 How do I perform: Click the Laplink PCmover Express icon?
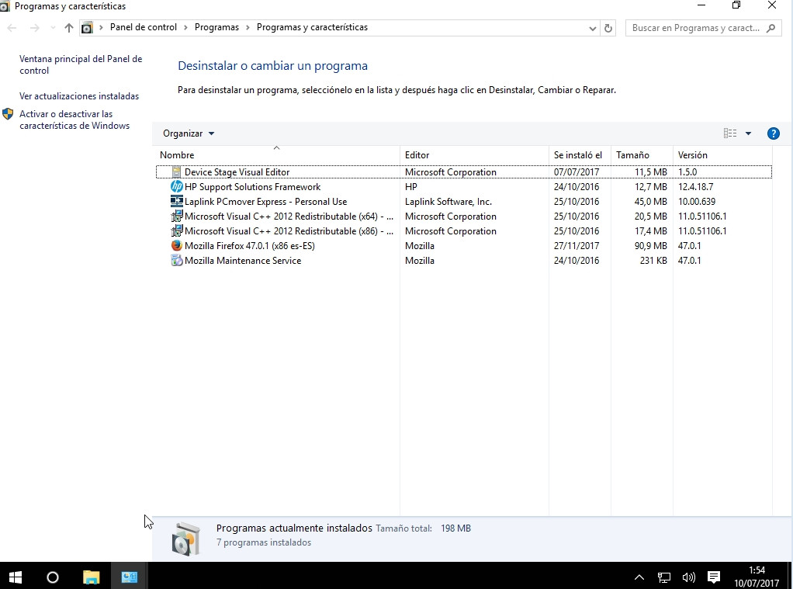point(177,202)
